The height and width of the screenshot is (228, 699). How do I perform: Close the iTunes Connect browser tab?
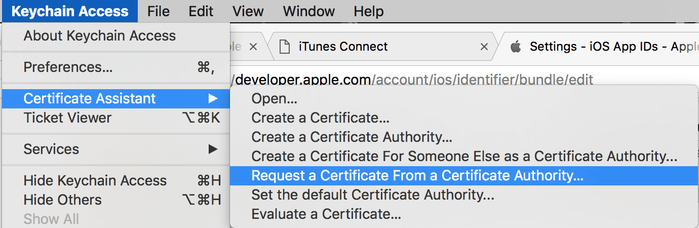point(484,47)
